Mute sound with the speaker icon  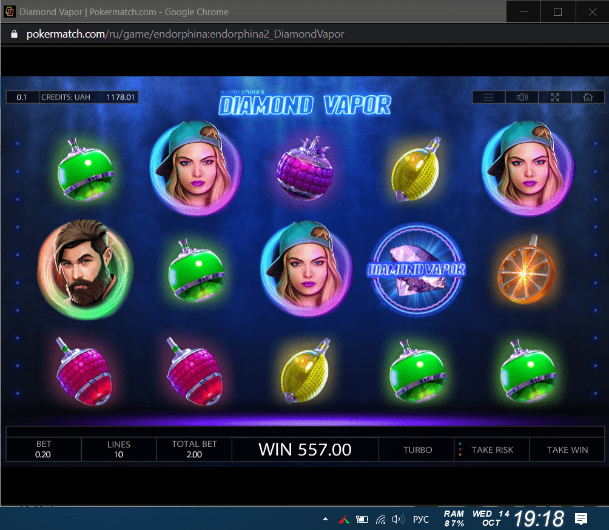point(522,97)
